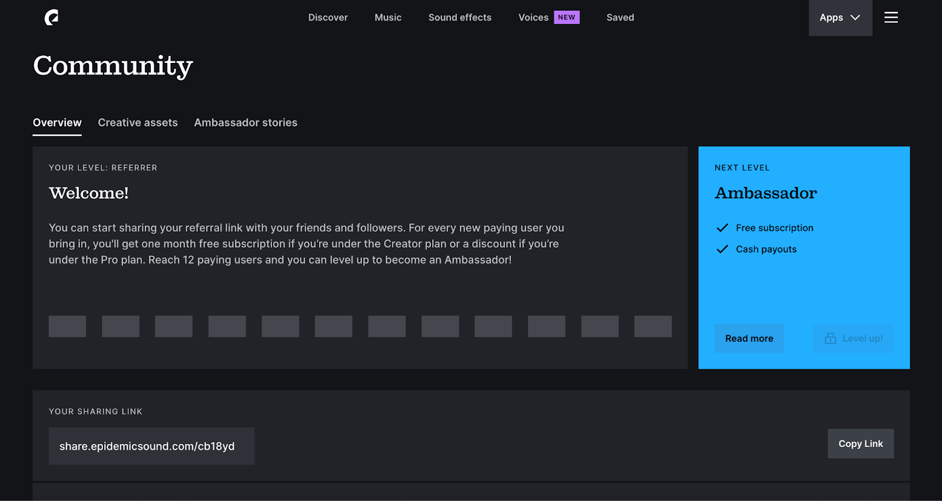Open Sound effects page
This screenshot has width=942, height=501.
(x=460, y=18)
